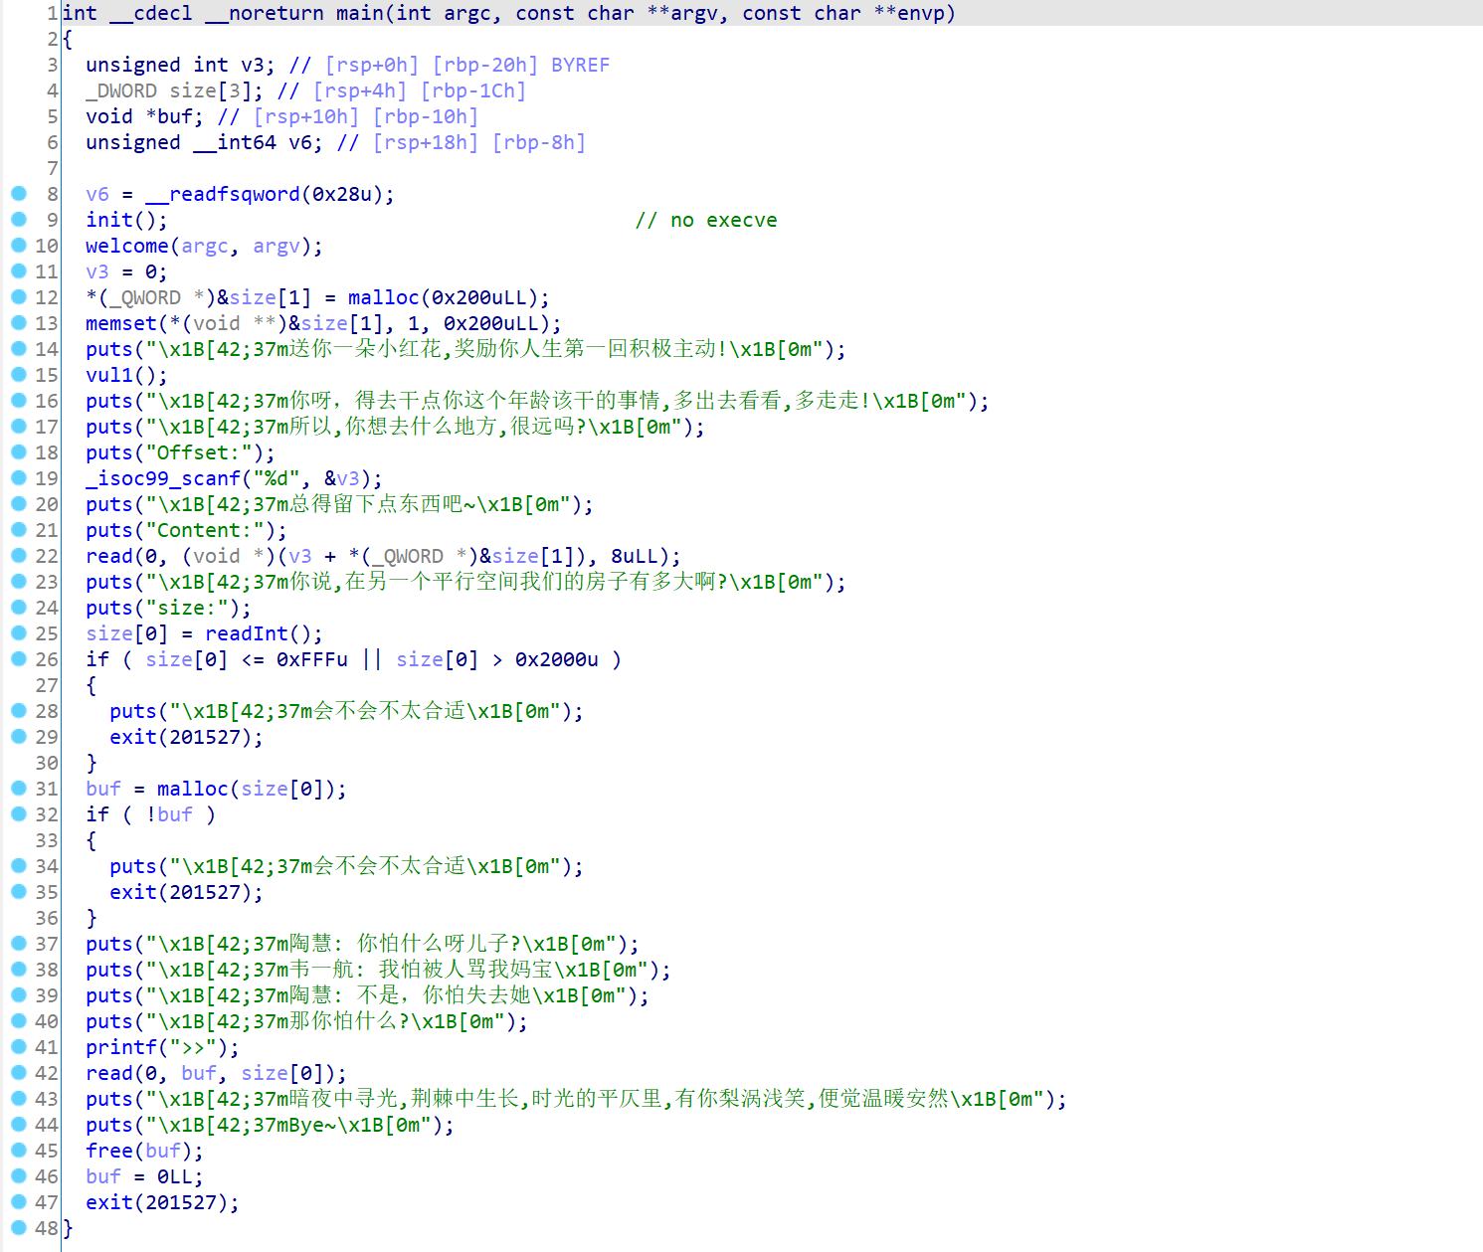The height and width of the screenshot is (1252, 1483).
Task: Click the "// no execve" comment
Action: click(x=706, y=220)
